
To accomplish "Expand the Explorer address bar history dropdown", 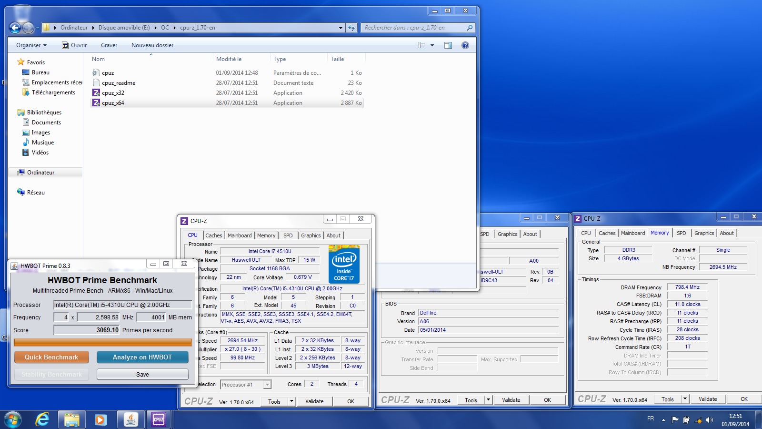I will (x=341, y=28).
